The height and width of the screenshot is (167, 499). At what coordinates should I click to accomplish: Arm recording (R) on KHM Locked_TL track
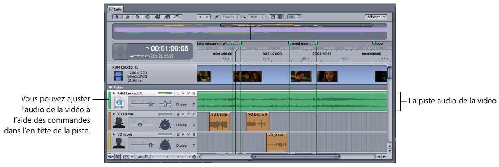(184, 93)
